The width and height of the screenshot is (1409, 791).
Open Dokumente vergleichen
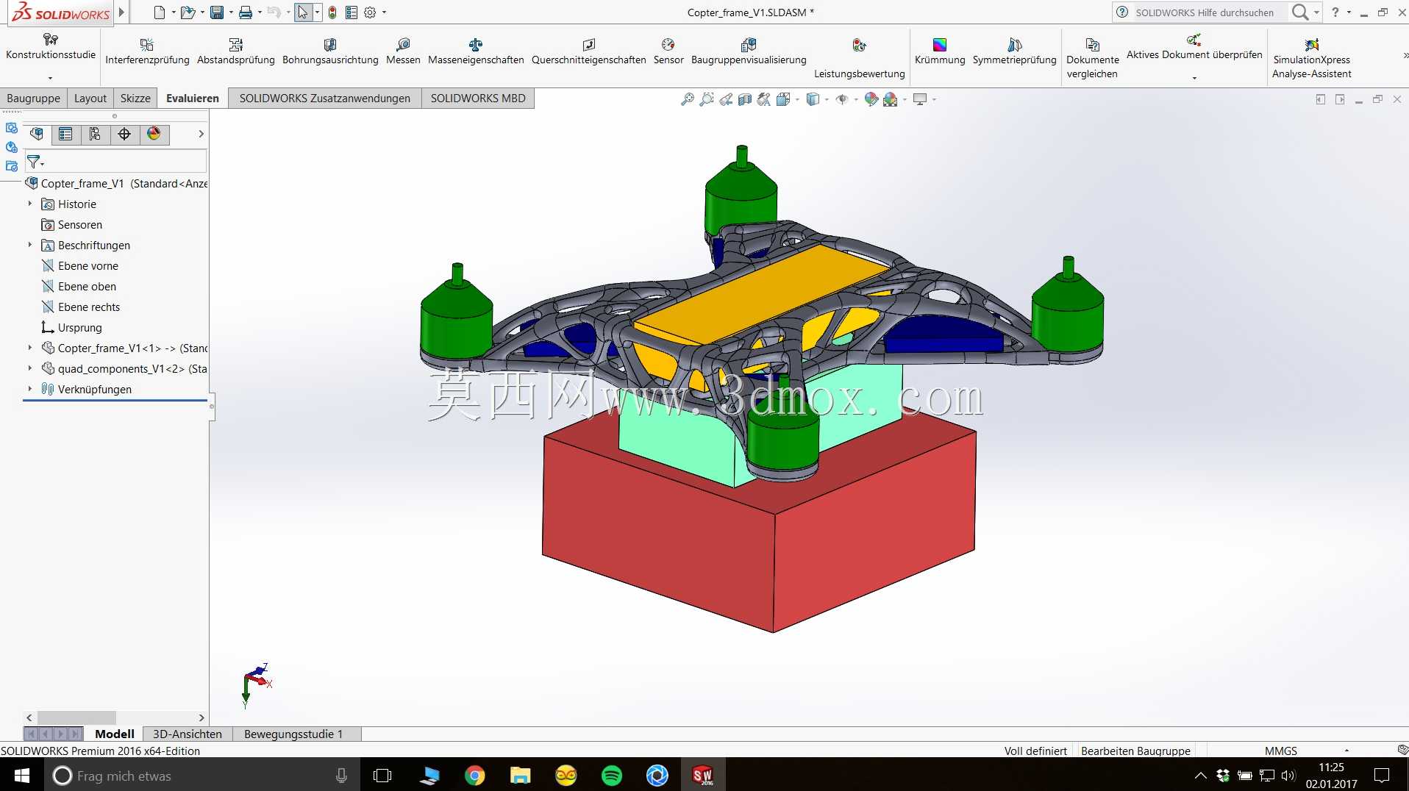coord(1093,58)
